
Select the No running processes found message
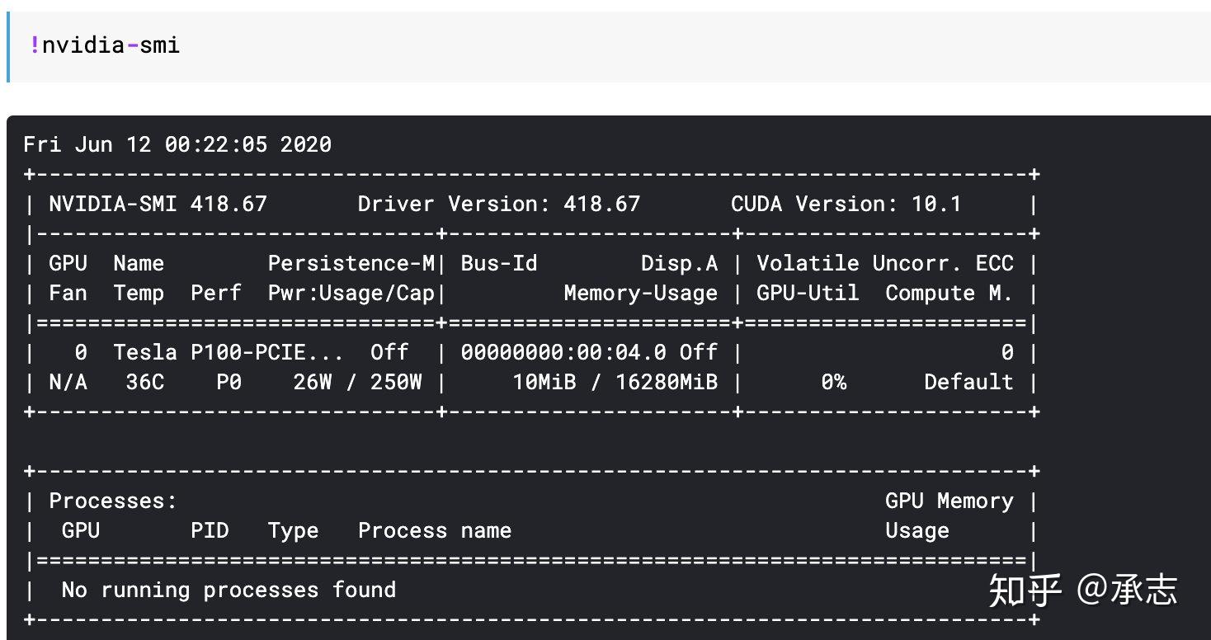click(x=227, y=590)
